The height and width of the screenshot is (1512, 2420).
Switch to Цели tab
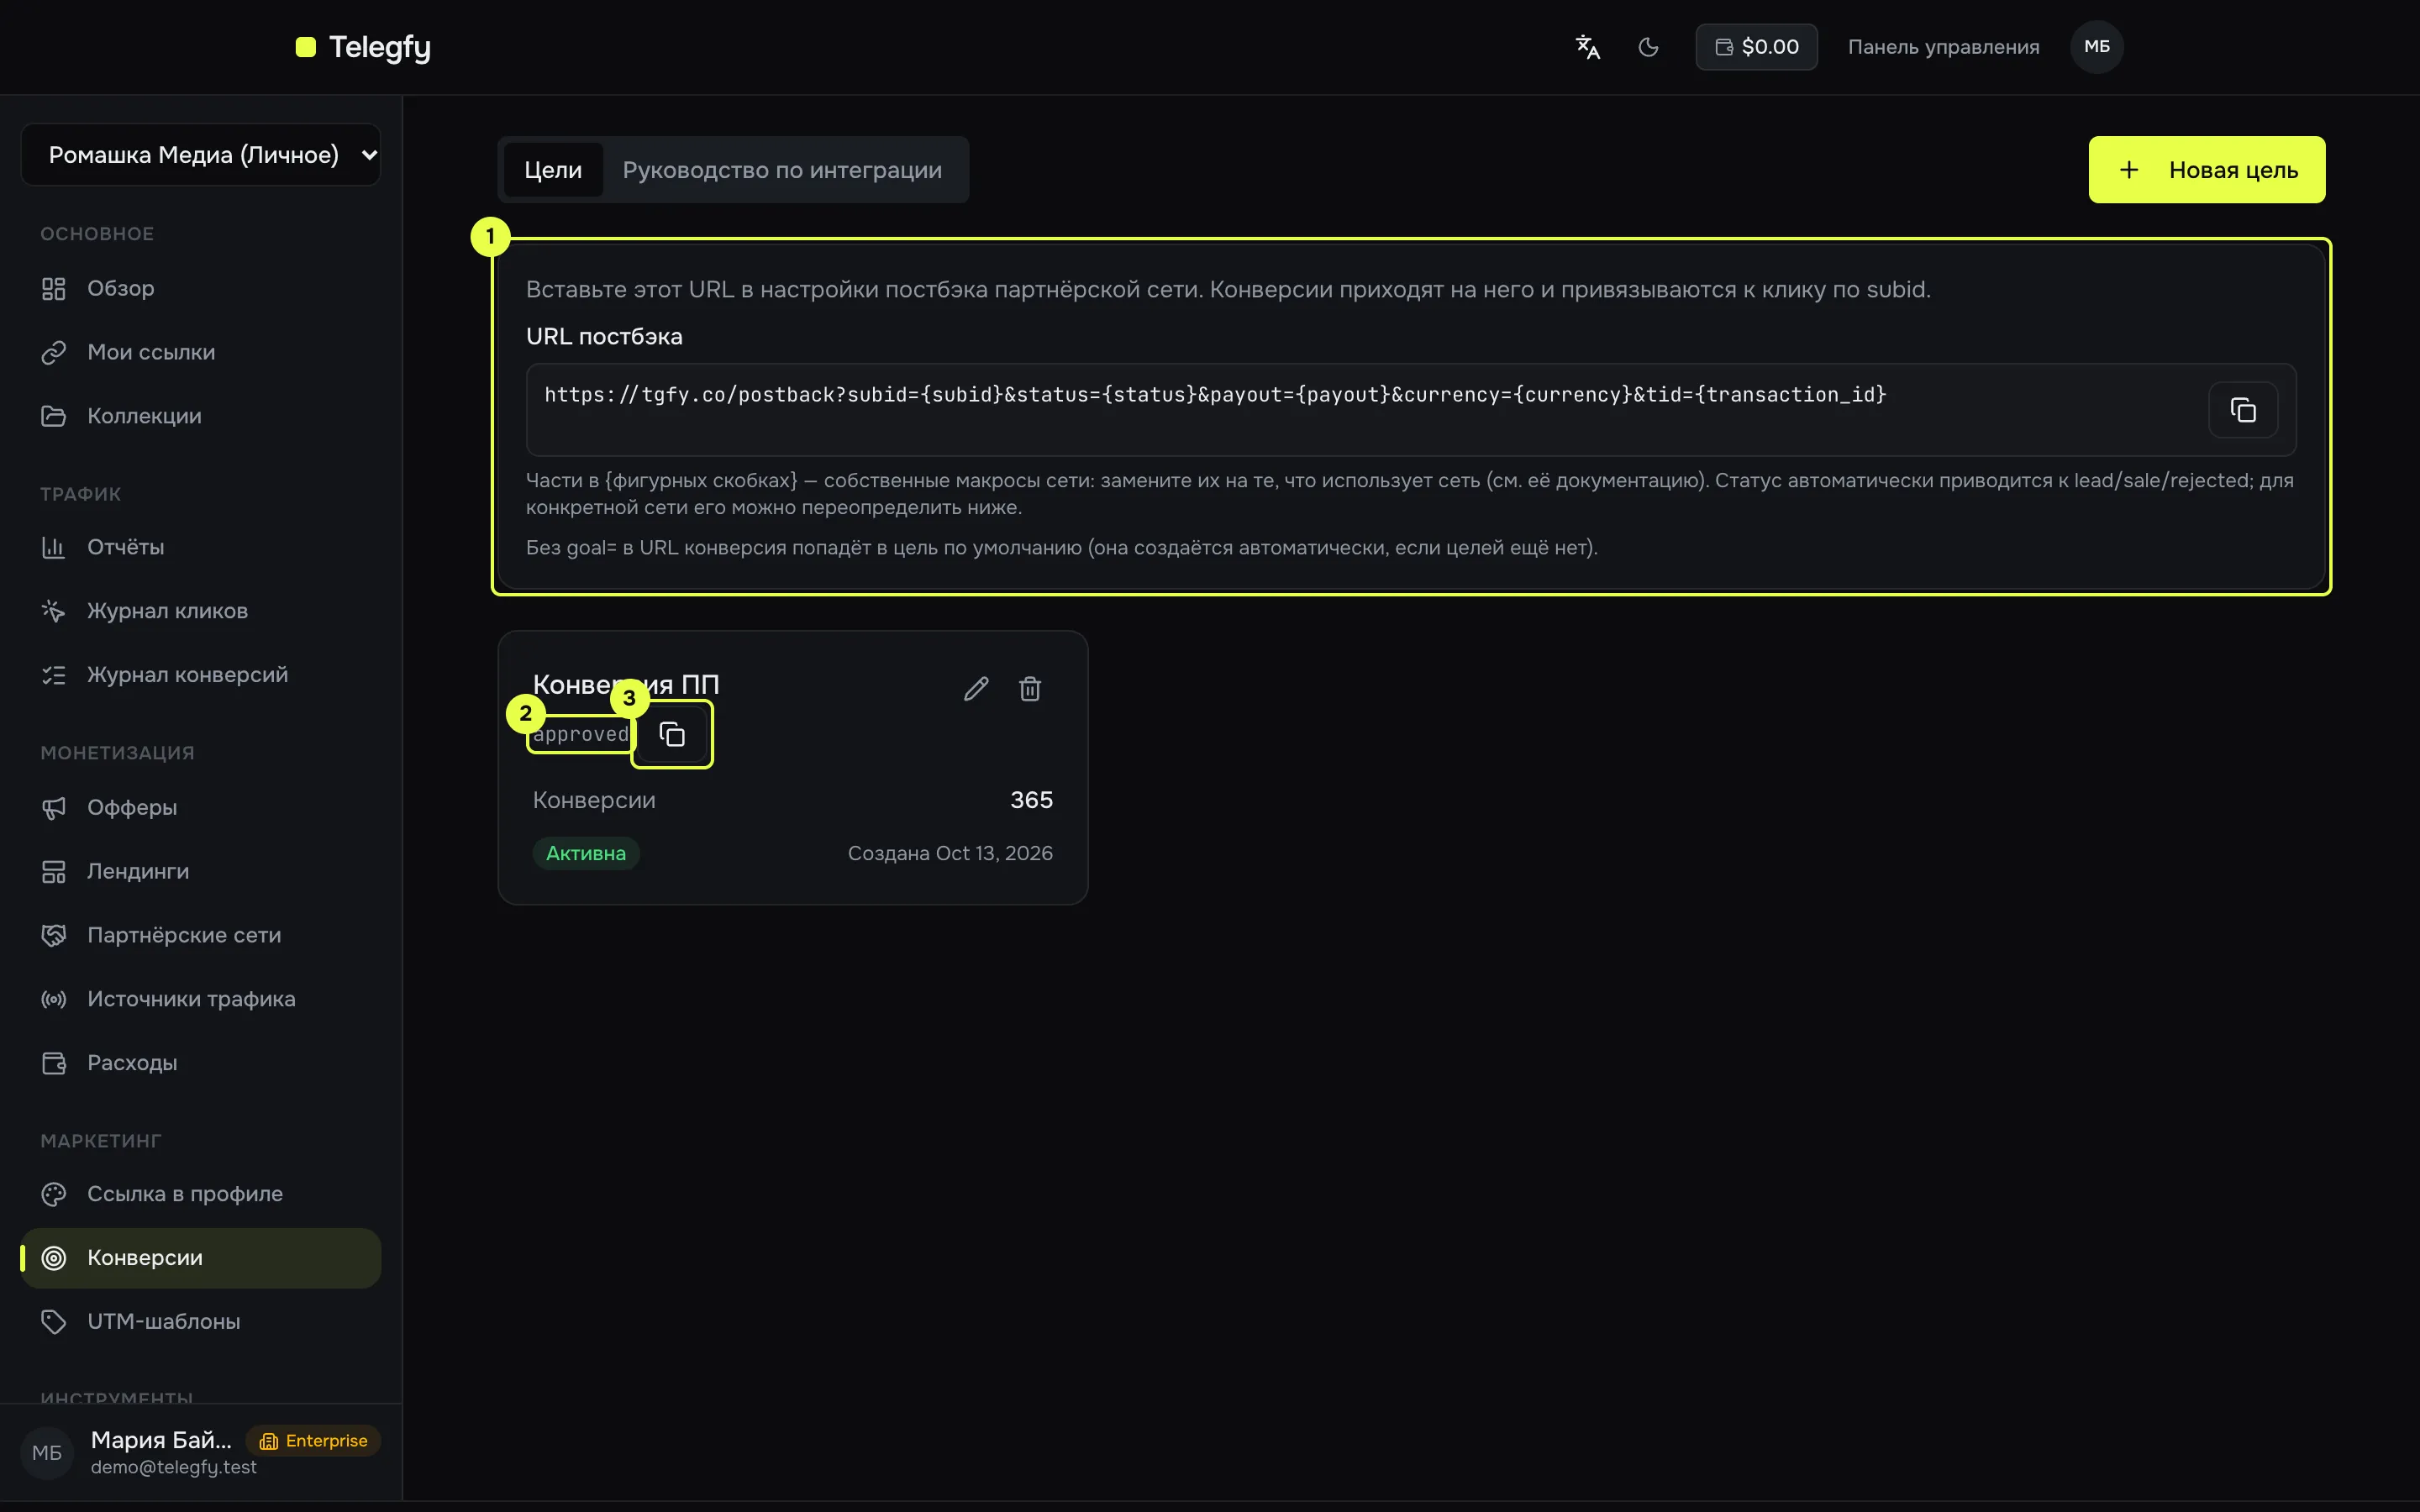(553, 170)
